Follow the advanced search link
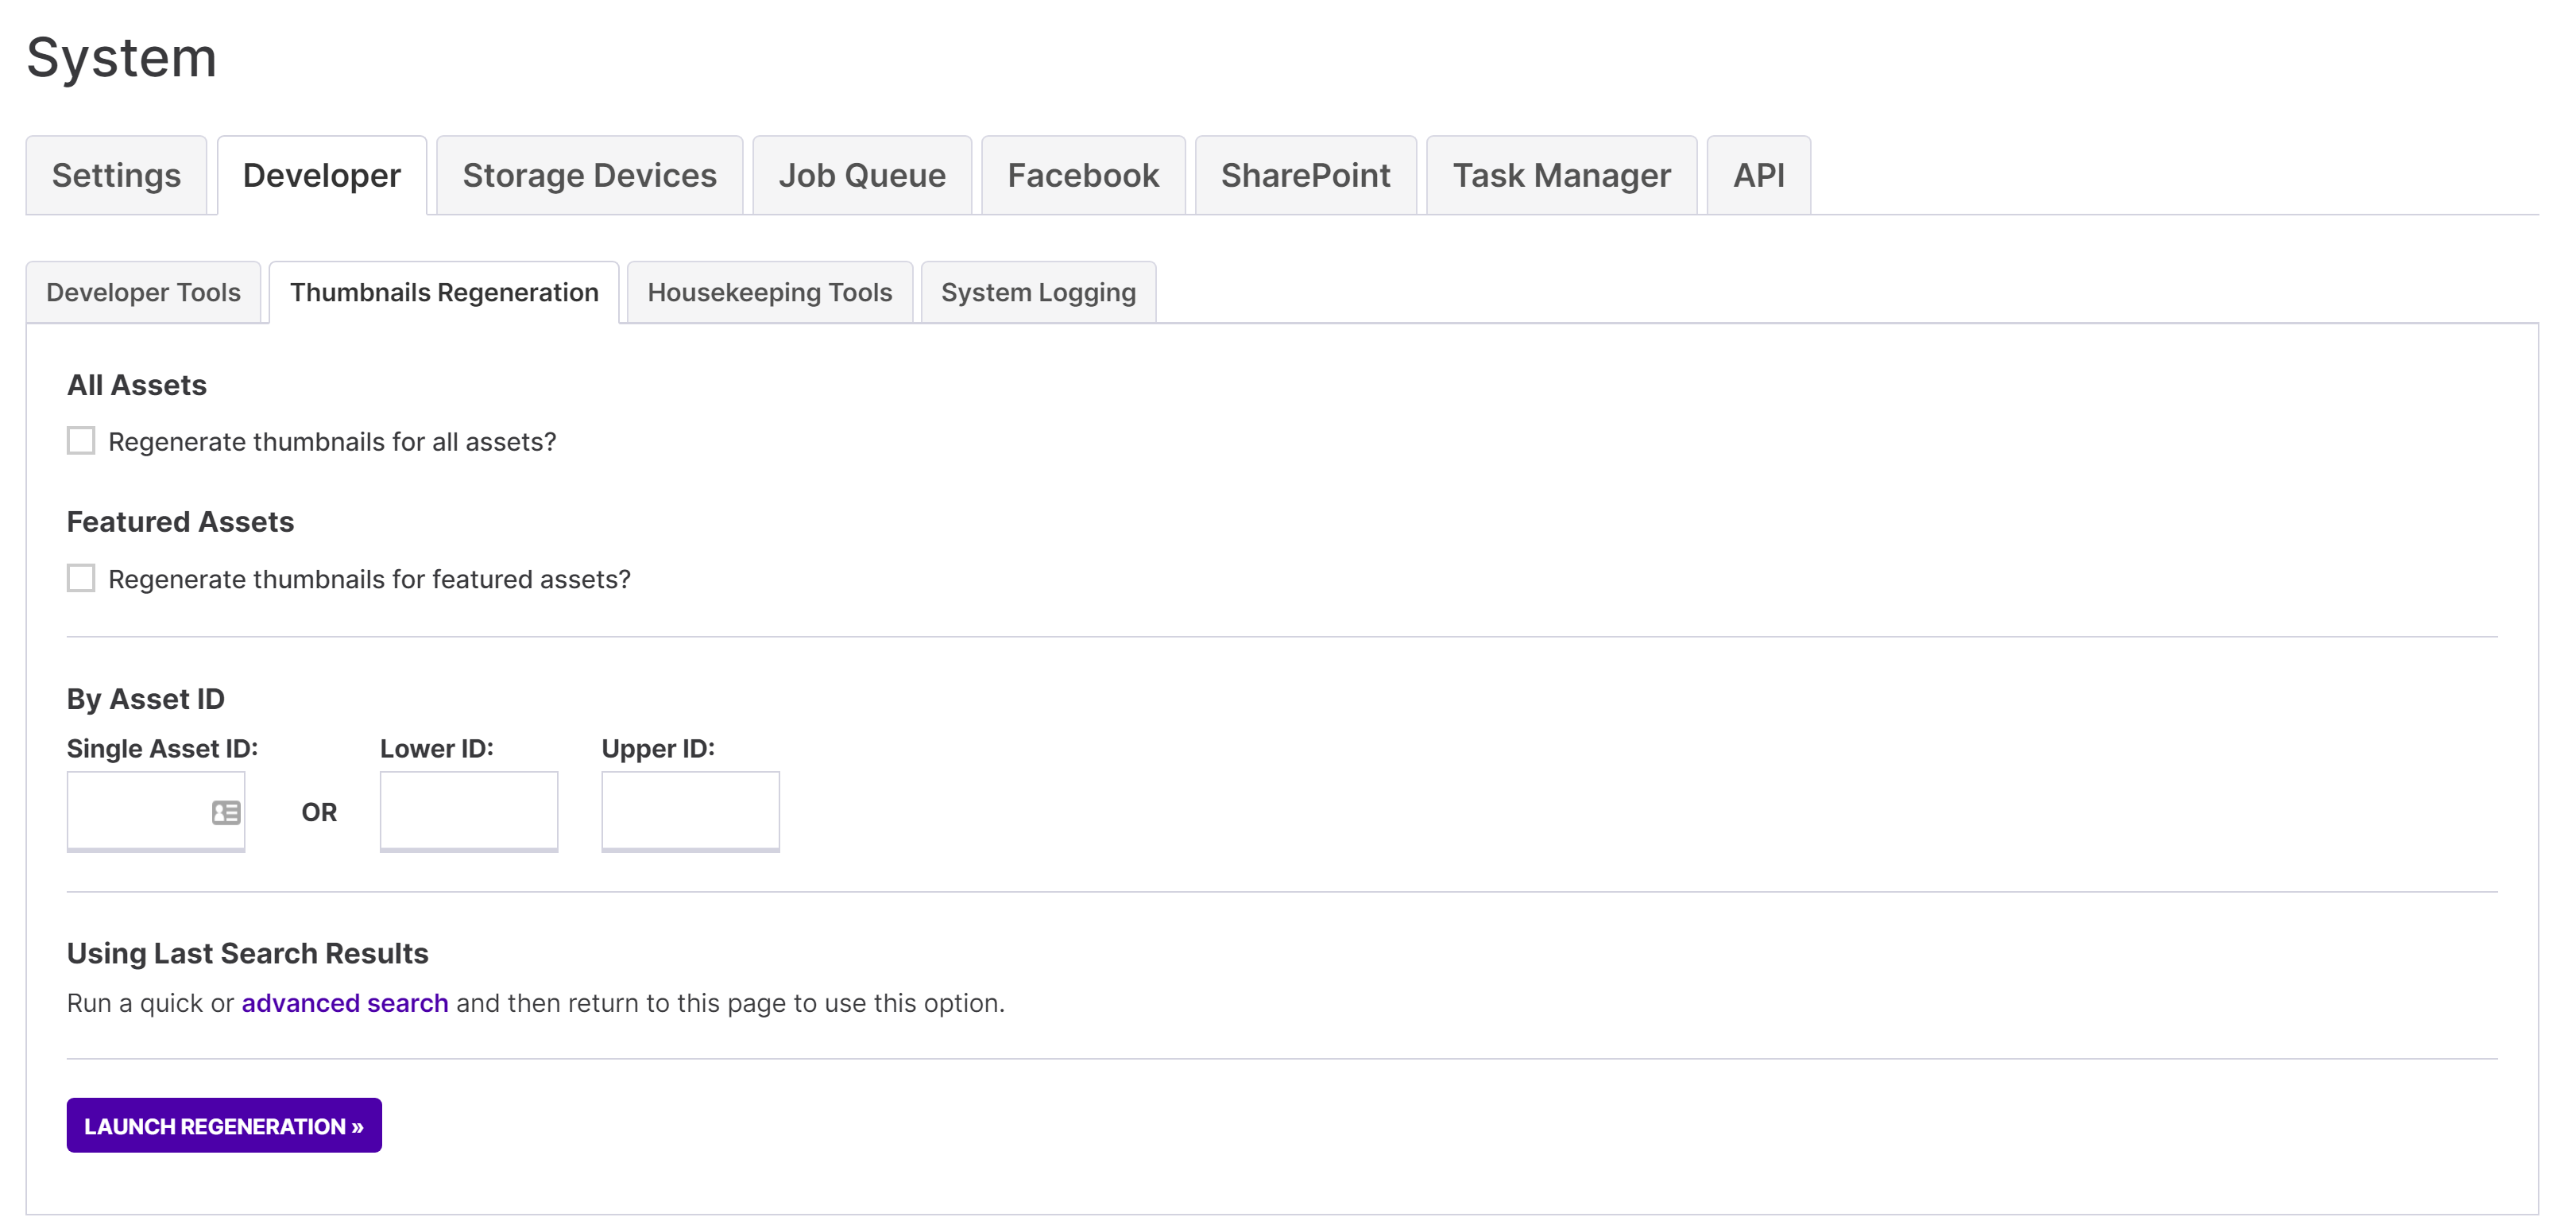The width and height of the screenshot is (2576, 1221). 345,1003
